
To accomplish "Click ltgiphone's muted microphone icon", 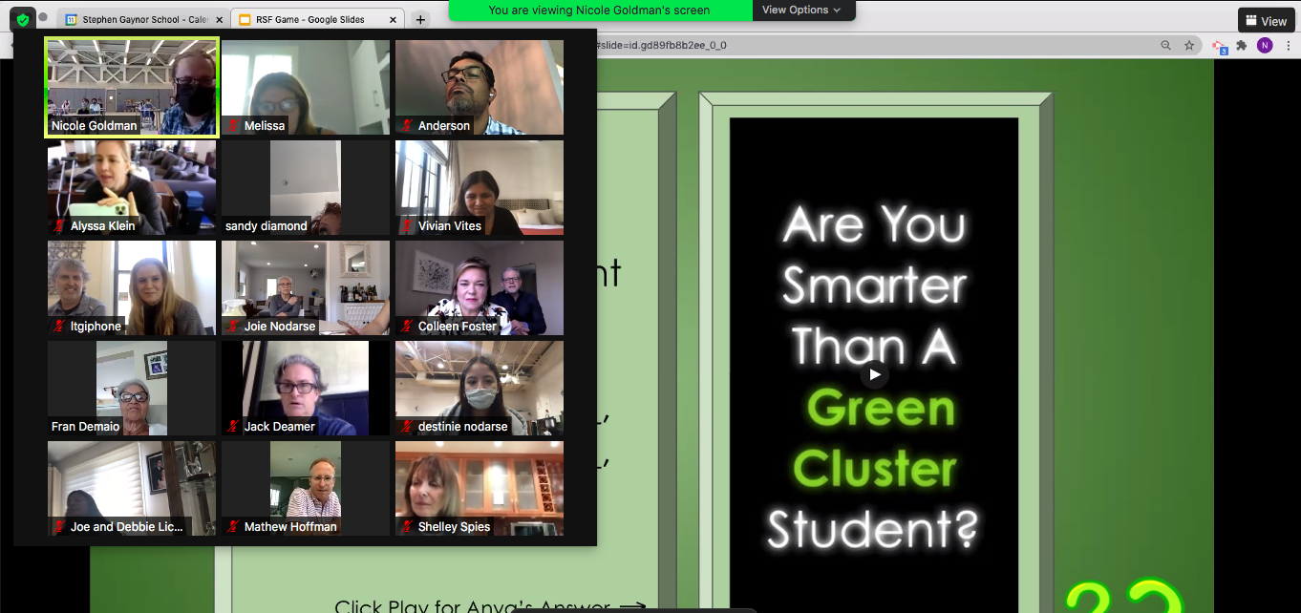I will (59, 327).
